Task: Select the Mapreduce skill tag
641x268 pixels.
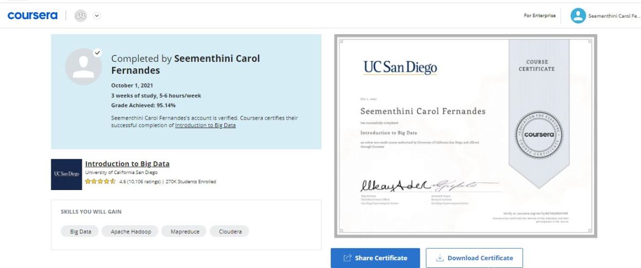Action: [x=185, y=232]
